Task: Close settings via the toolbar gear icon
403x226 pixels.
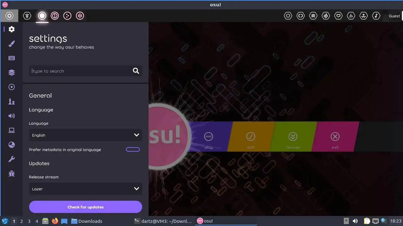Action: (9, 16)
